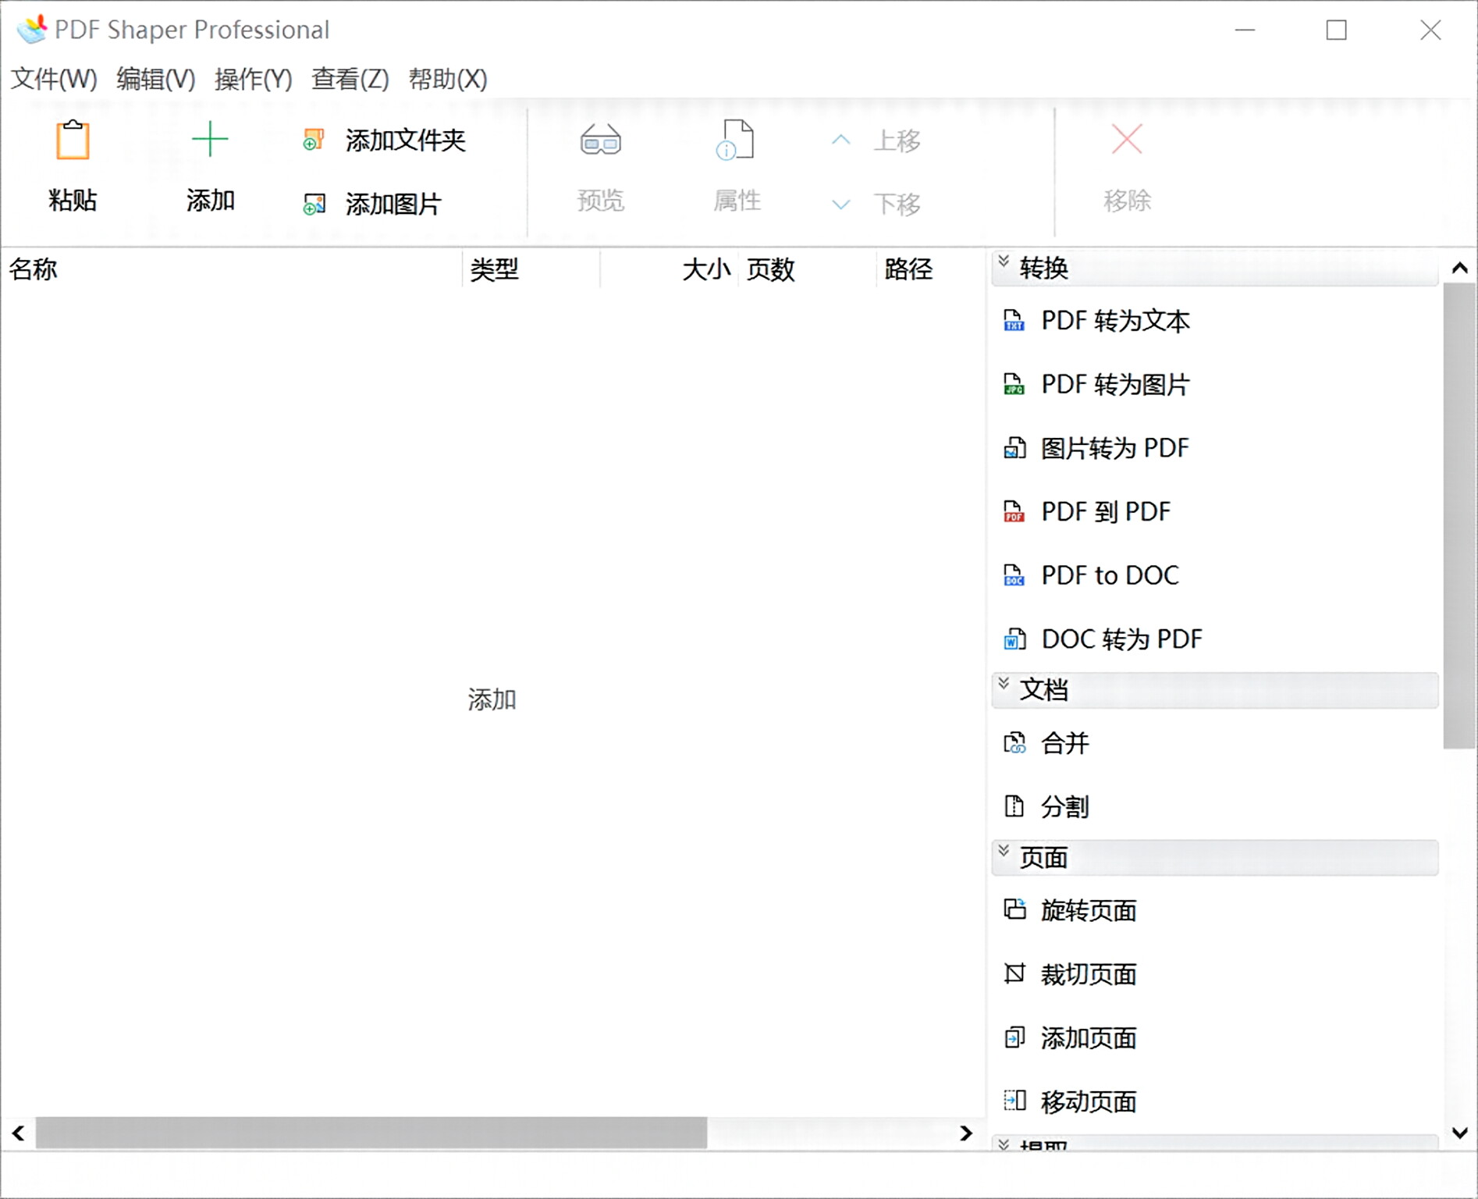Open the 文件(W) menu
1478x1199 pixels.
coord(54,79)
